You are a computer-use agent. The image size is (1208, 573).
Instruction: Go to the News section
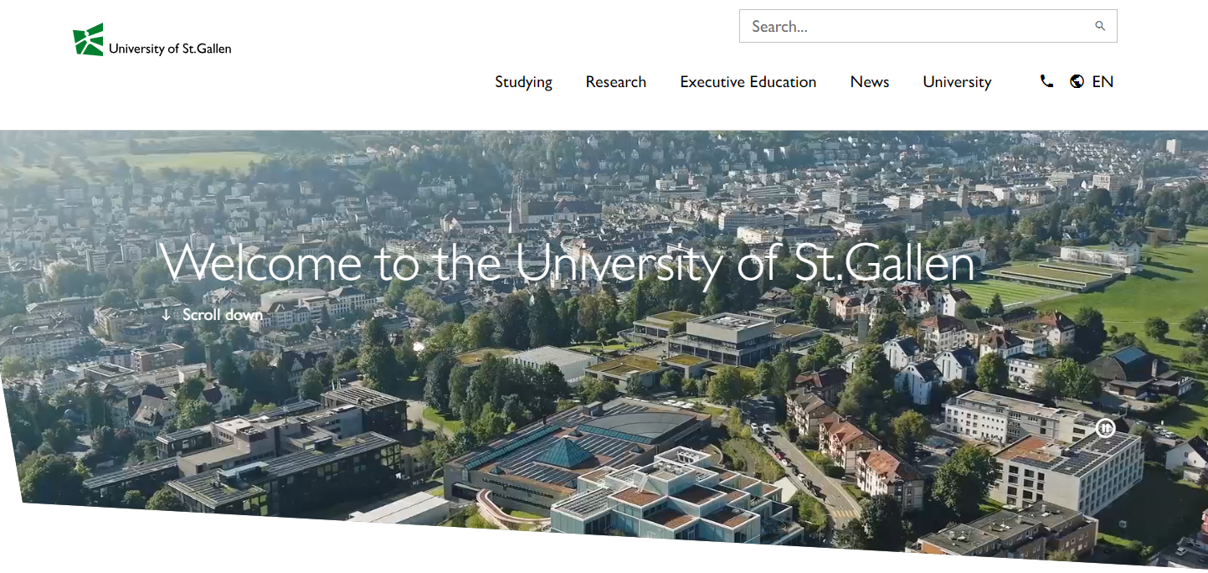point(869,82)
